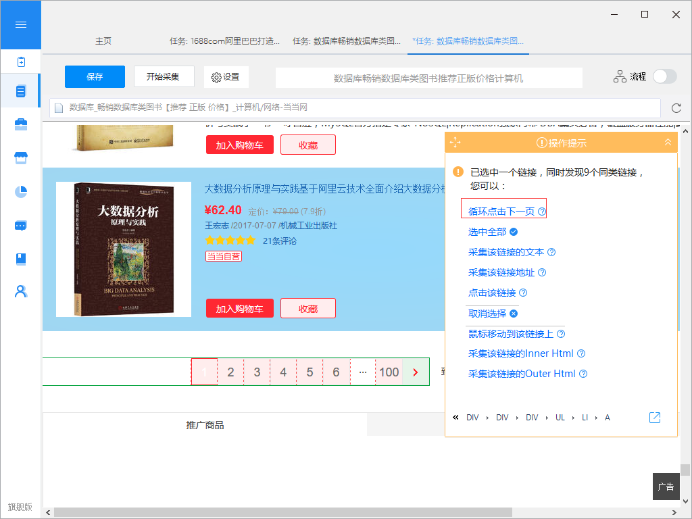
Task: Click help icon beside Inner Html option
Action: [581, 353]
